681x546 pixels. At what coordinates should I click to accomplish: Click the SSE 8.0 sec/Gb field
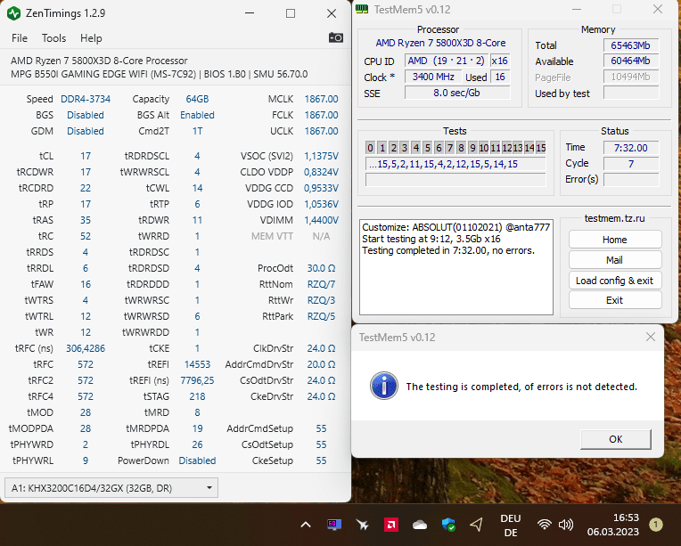(457, 93)
